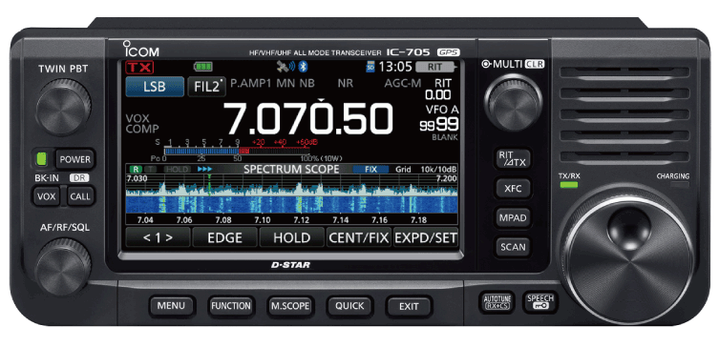Image resolution: width=719 pixels, height=347 pixels.
Task: Tap the blue Bluetooth icon
Action: pyautogui.click(x=302, y=67)
